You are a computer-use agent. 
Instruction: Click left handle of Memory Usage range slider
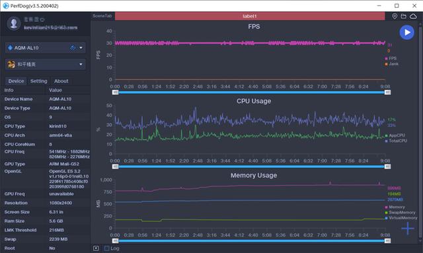(115, 240)
